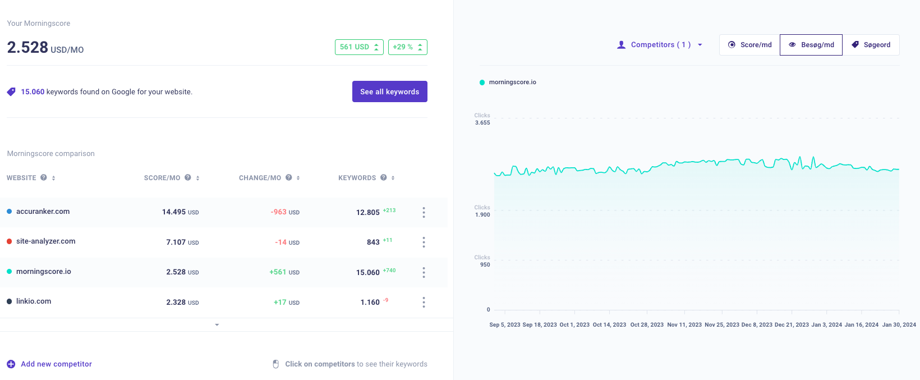
Task: Open three-dot menu for accuranker.com row
Action: tap(424, 212)
